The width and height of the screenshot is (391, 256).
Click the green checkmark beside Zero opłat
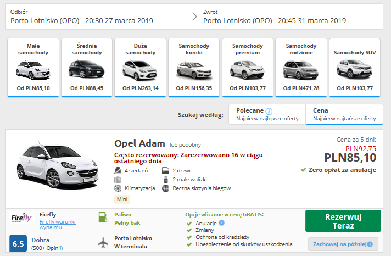tap(303, 170)
